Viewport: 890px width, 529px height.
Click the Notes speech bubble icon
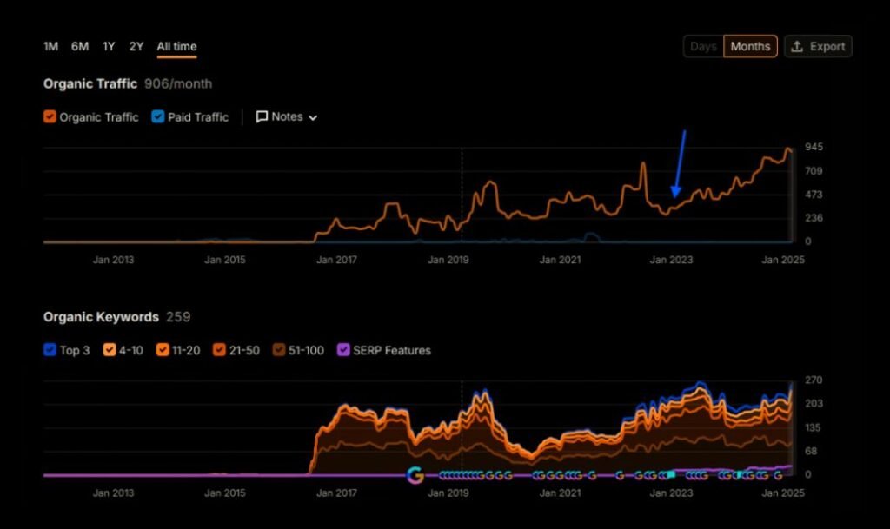coord(262,116)
